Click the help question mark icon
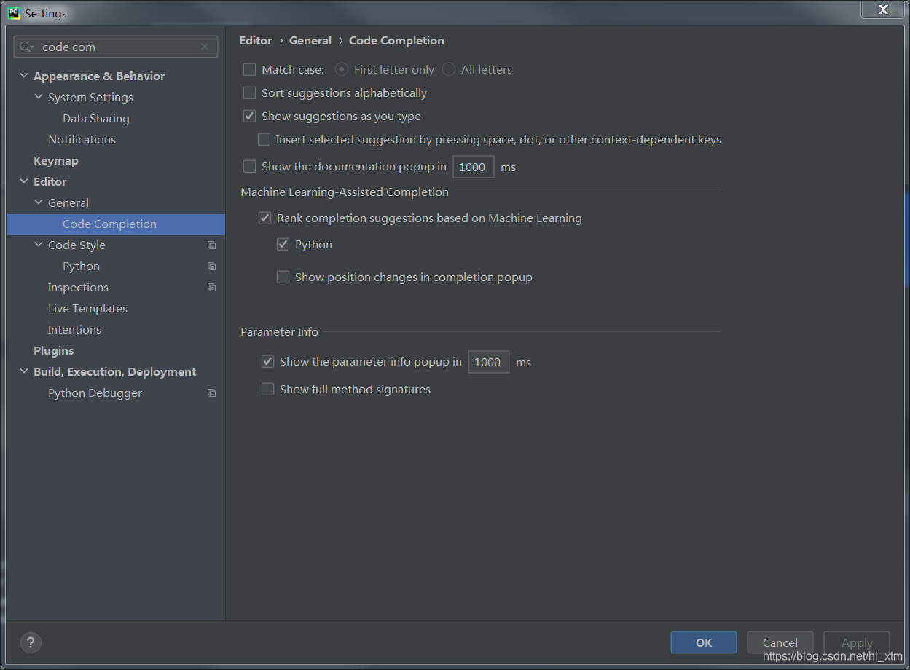 [30, 642]
